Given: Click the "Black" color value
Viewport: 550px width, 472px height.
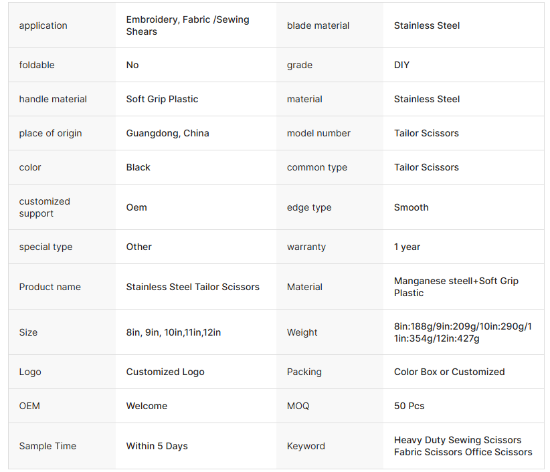Looking at the screenshot, I should point(138,167).
